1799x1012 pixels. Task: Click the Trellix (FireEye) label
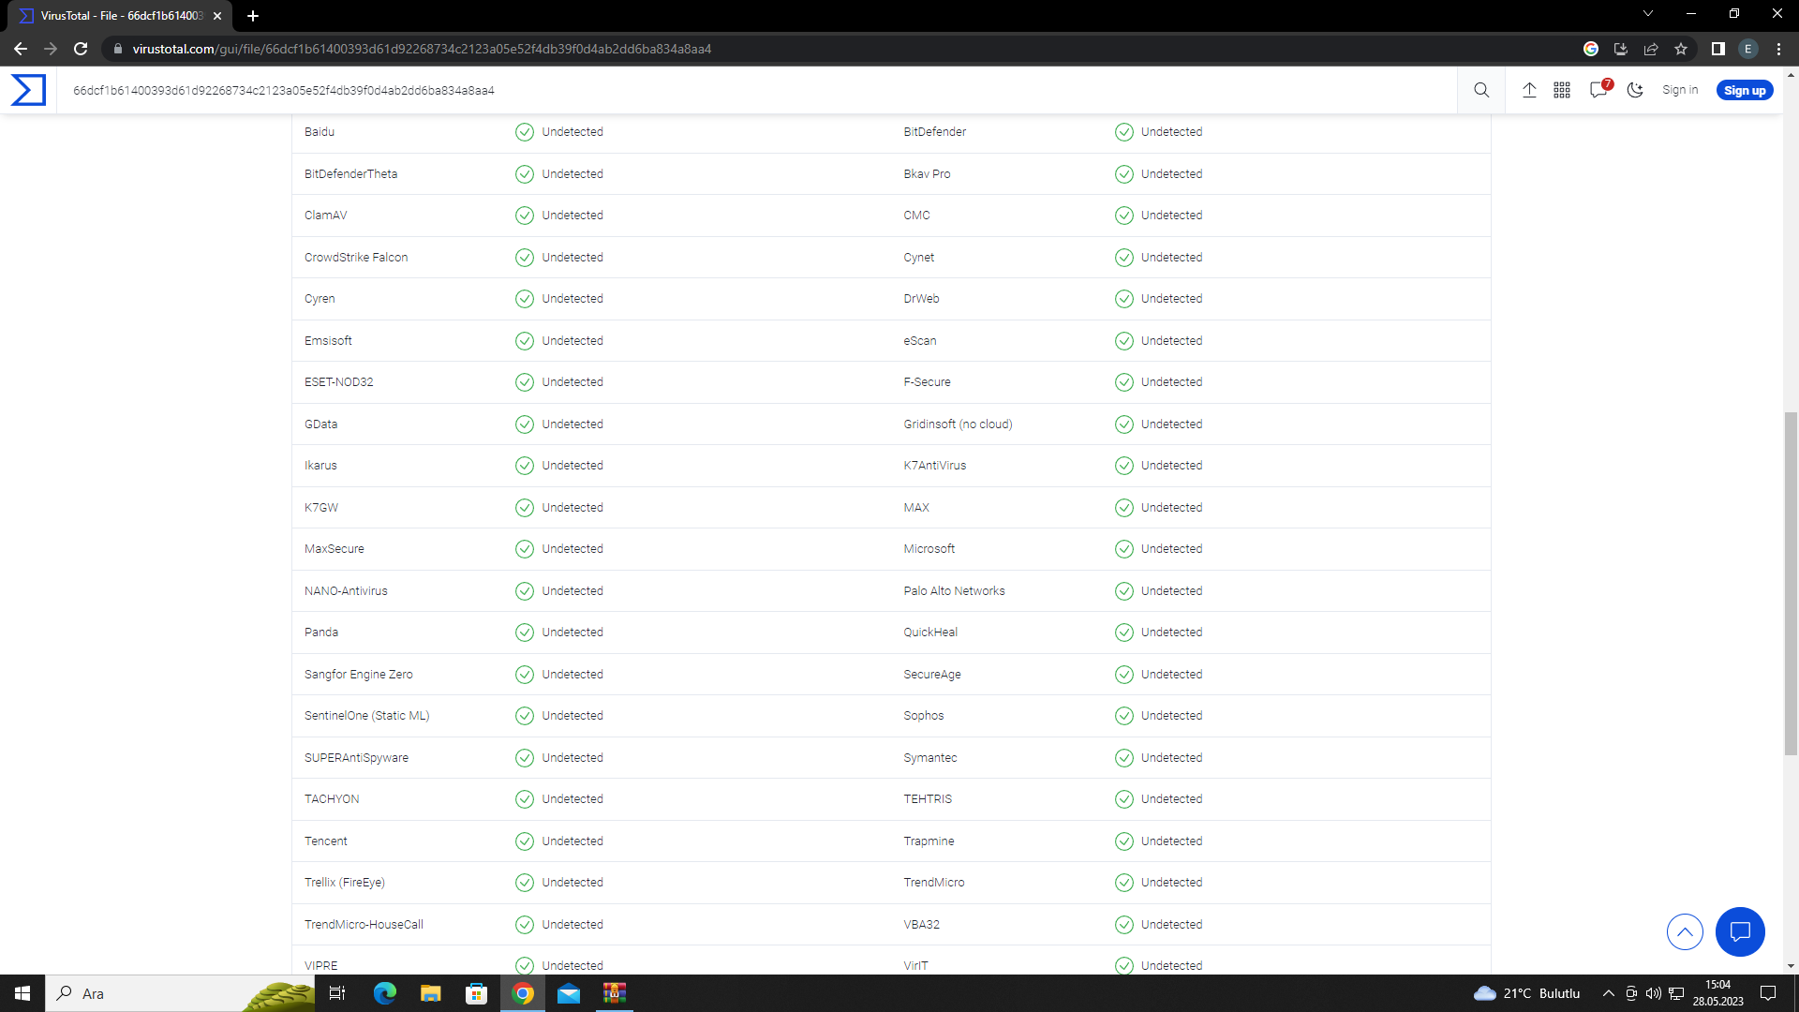(345, 883)
